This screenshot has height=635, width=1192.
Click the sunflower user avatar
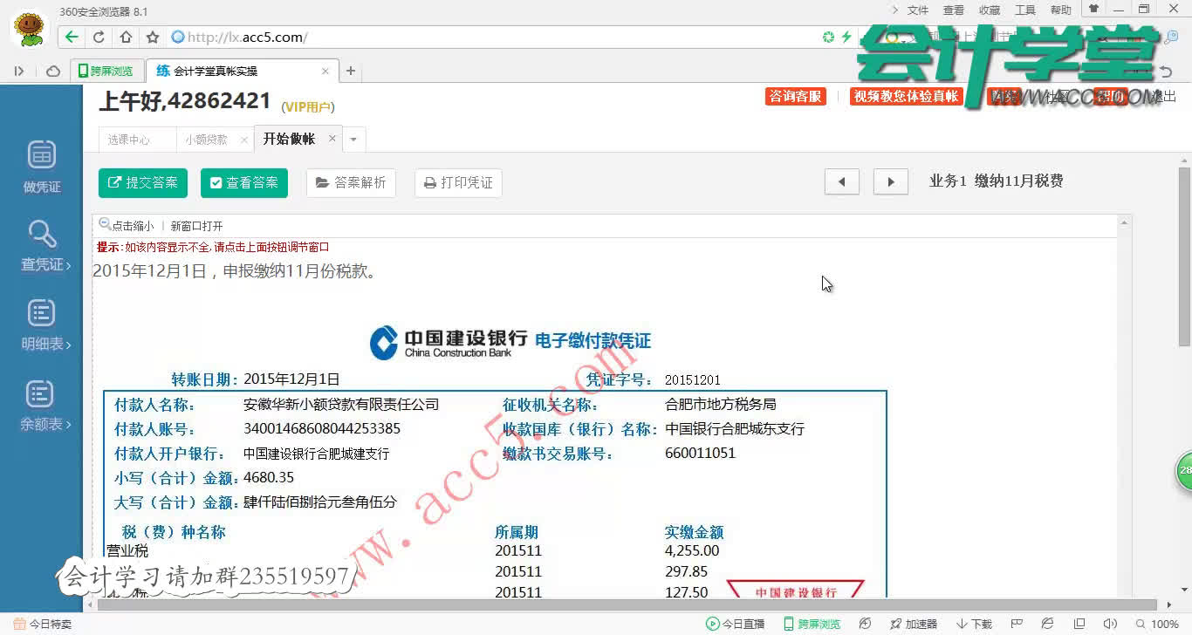click(x=29, y=27)
